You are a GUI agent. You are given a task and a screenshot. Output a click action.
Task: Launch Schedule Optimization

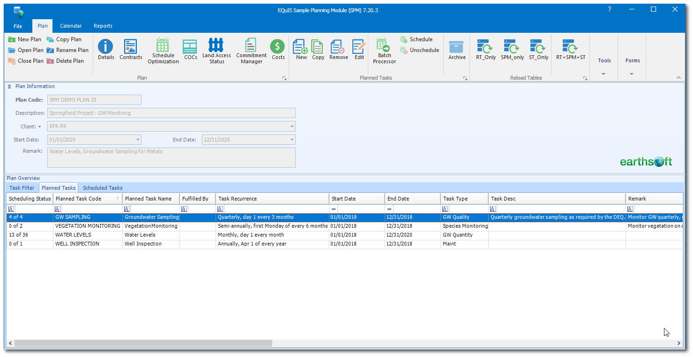coord(163,49)
